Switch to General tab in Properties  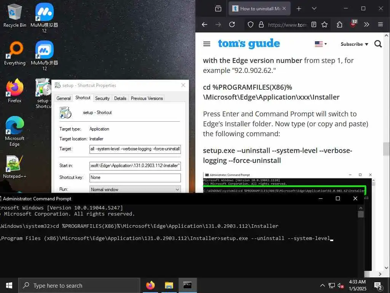click(64, 98)
